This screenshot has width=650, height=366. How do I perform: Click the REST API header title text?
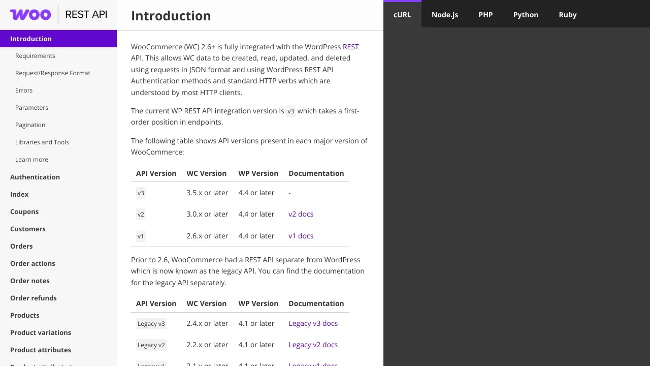86,15
